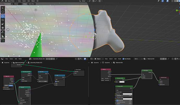
Task: Open Add menu in 3D viewport header
Action: tap(29, 1)
